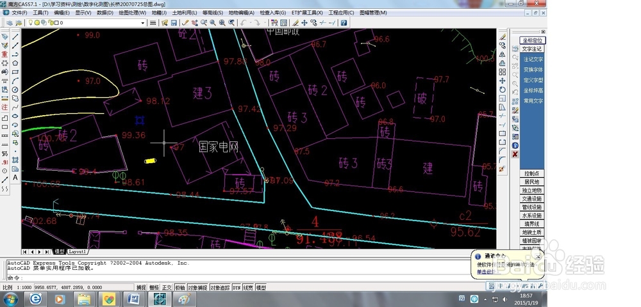Image resolution: width=641 pixels, height=307 pixels.
Task: Toggle 对象捕捉 object snap
Action: click(198, 287)
